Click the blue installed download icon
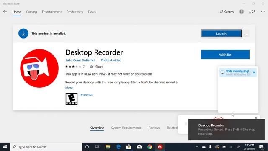Image resolution: width=268 pixels, height=151 pixels. click(23, 34)
